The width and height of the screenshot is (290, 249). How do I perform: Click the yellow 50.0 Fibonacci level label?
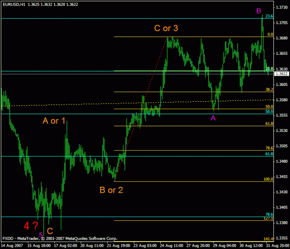269,106
